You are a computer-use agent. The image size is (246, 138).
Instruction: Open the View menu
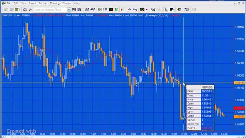click(23, 3)
